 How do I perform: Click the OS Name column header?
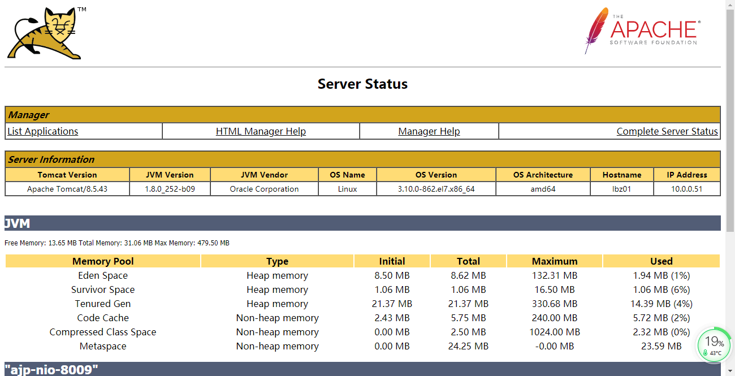click(348, 175)
